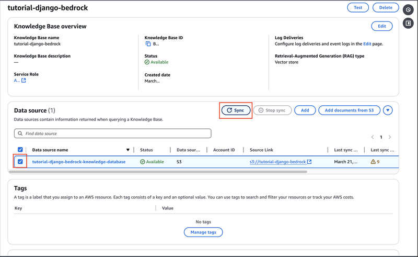Screen dimensions: 418x257
Task: Click the Data sour... column header
Action: (188, 150)
